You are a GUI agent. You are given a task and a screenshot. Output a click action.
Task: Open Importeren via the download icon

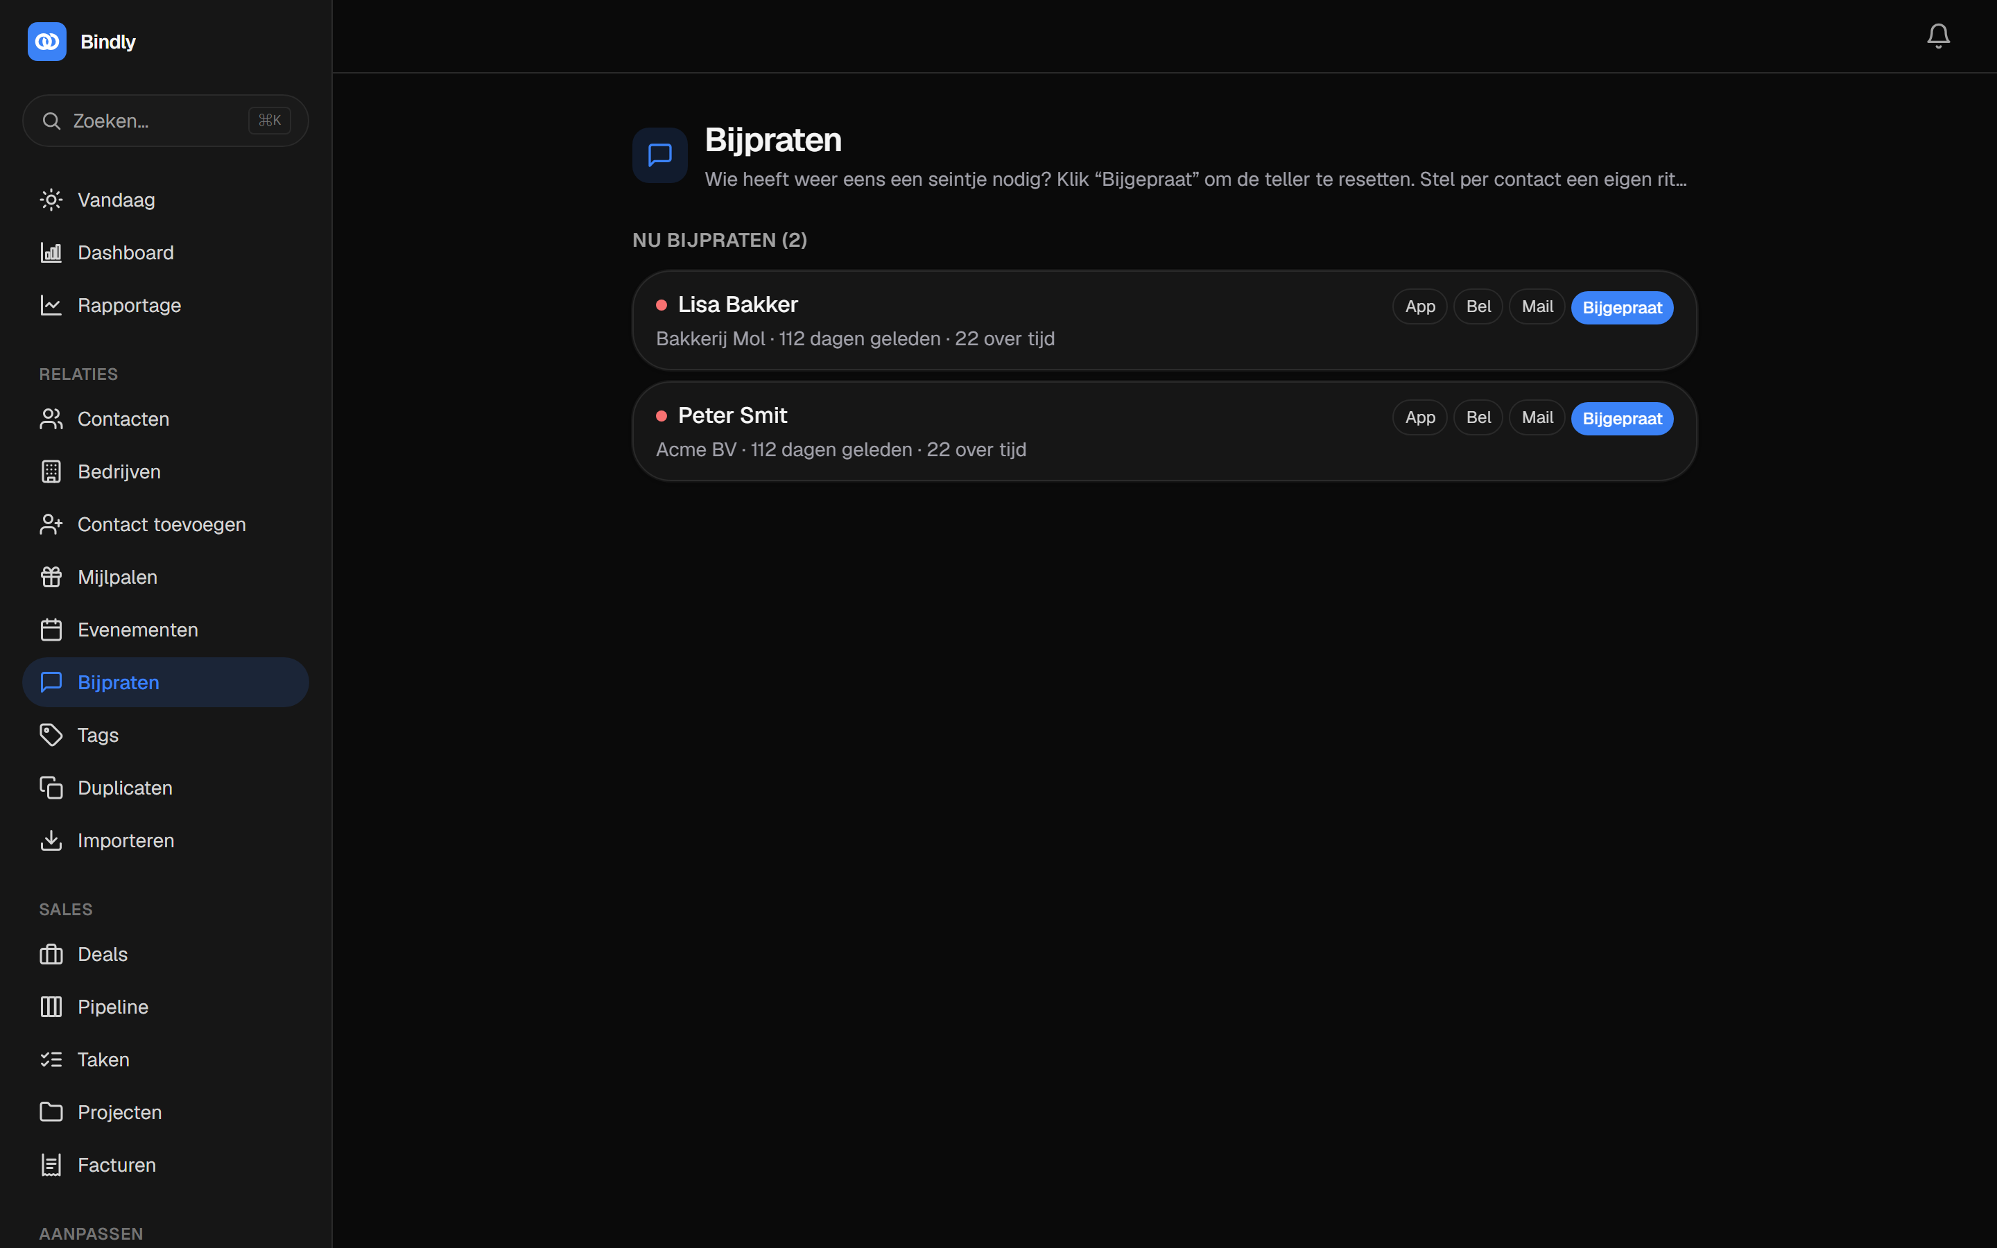click(x=51, y=840)
